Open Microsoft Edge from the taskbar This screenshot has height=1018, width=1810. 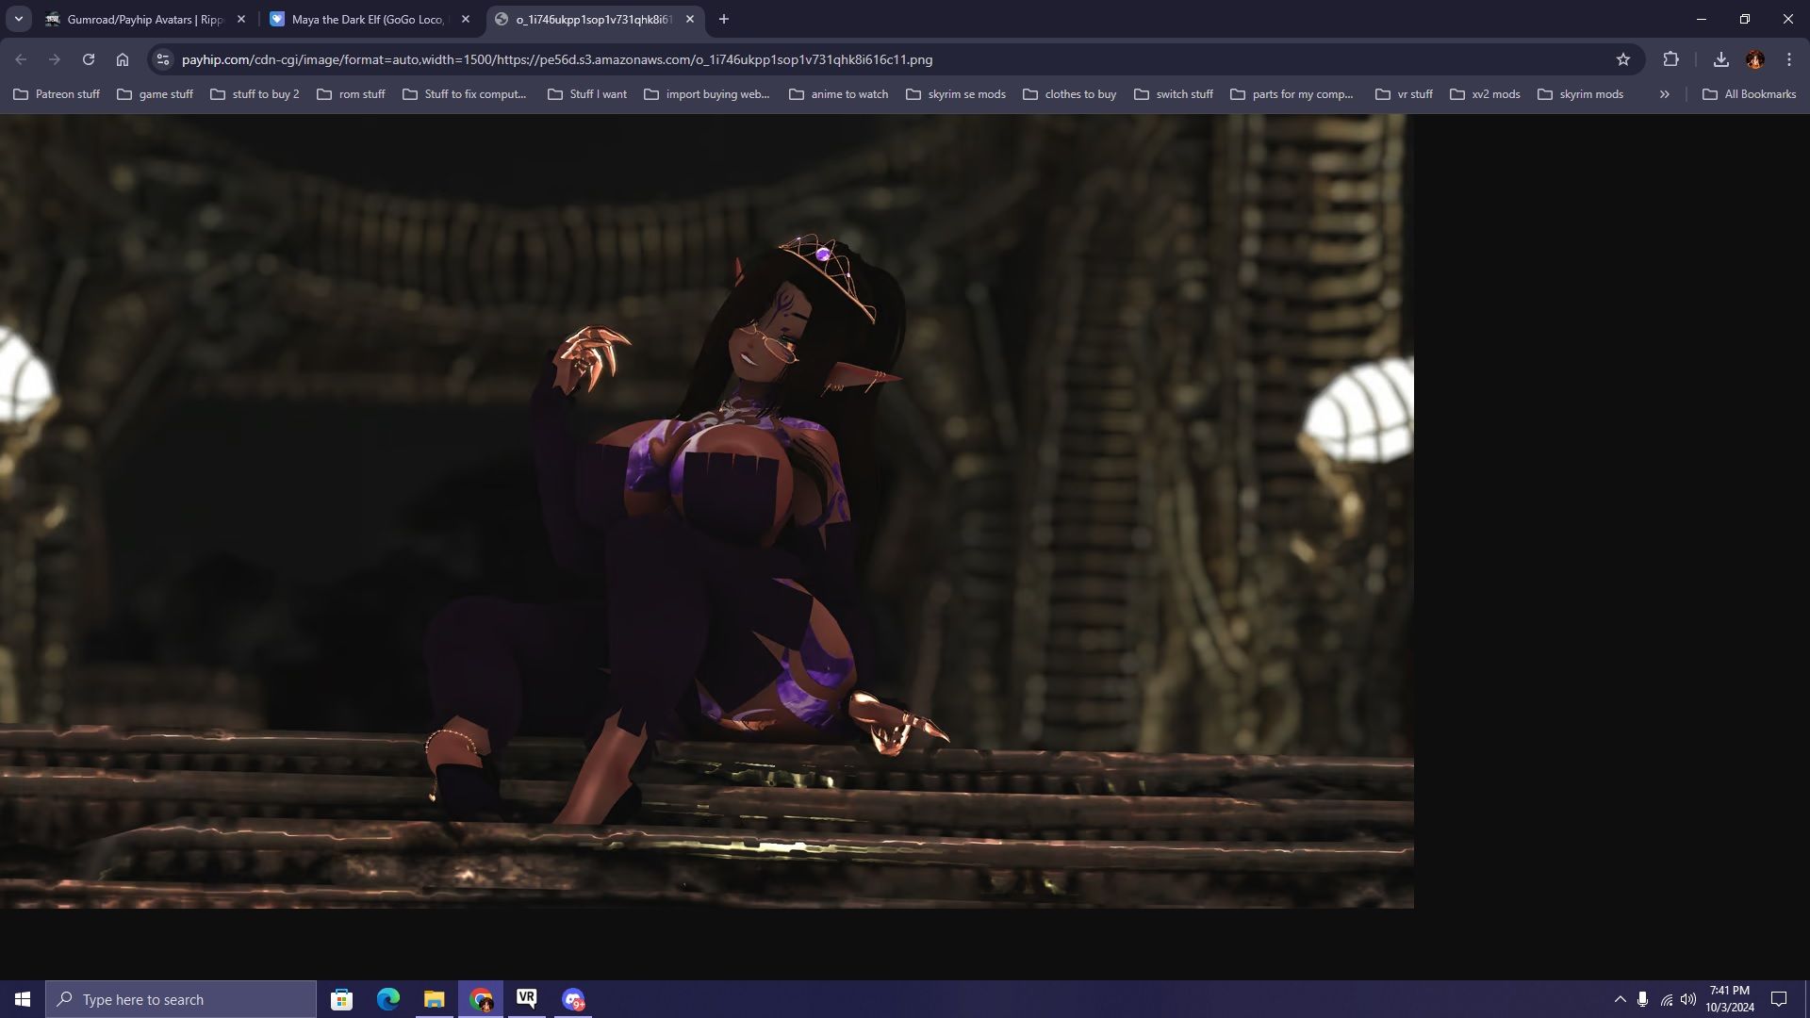tap(387, 999)
